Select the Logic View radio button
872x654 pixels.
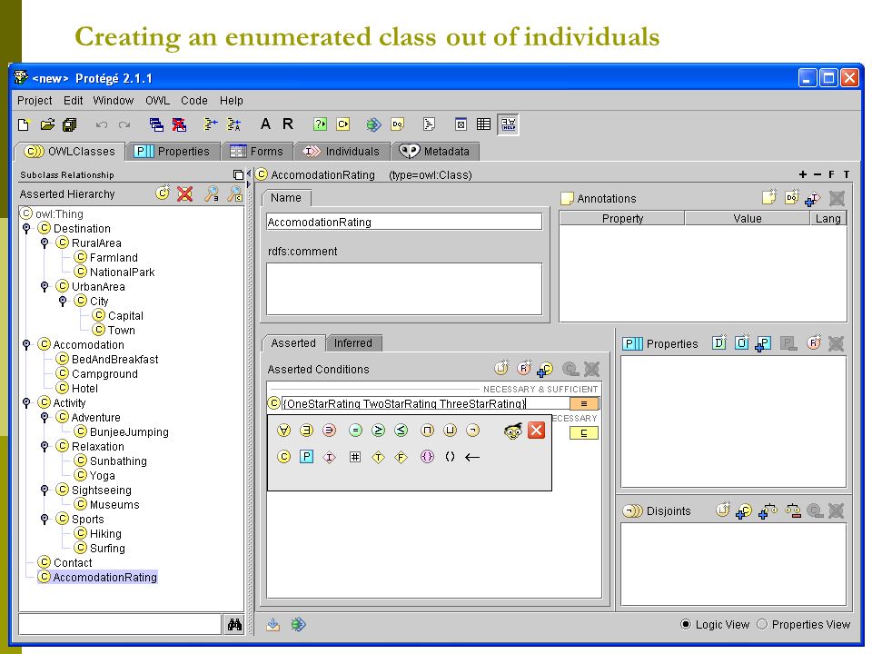click(x=686, y=624)
